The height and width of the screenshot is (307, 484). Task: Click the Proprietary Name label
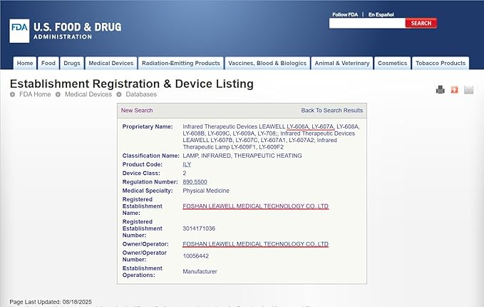coord(148,126)
